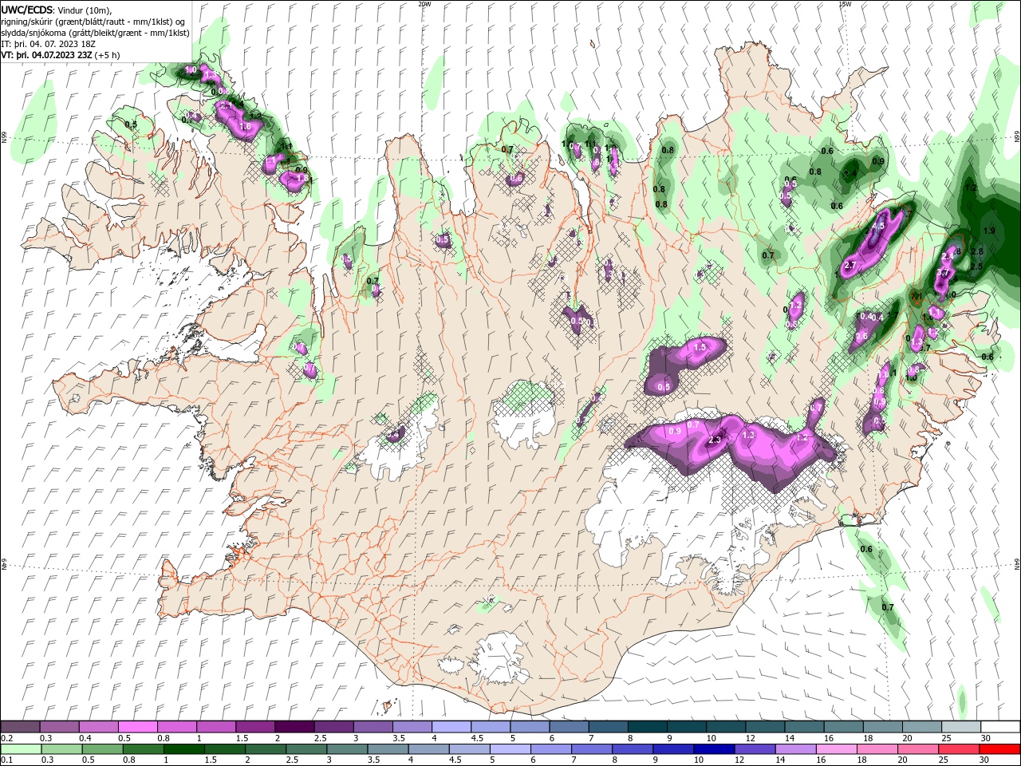
Task: Click the 2.7 value in the eastern rain cell
Action: pos(850,266)
